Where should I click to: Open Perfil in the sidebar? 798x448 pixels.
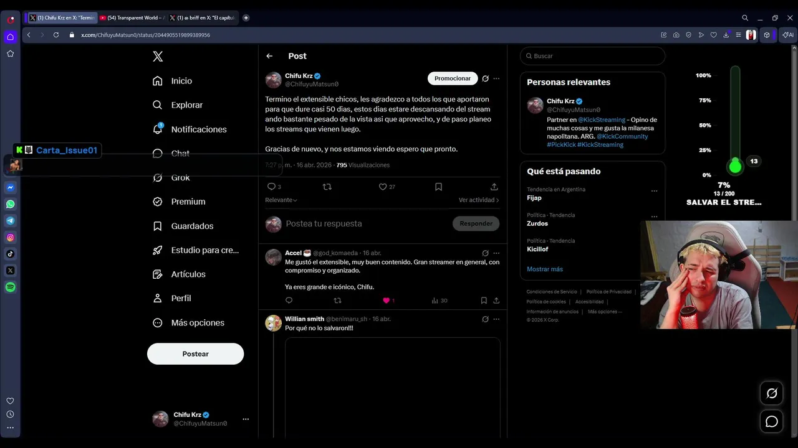coord(172,298)
